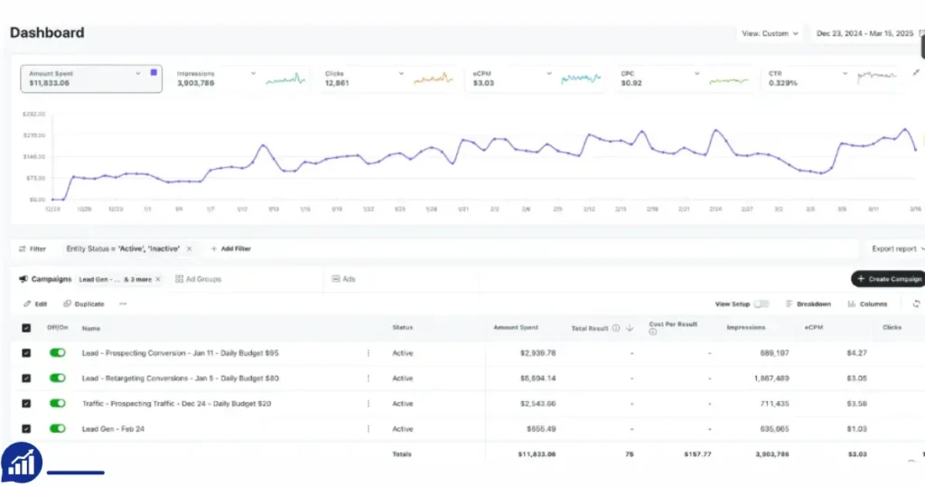Click the Create Campaign button
The height and width of the screenshot is (486, 925).
(x=889, y=279)
